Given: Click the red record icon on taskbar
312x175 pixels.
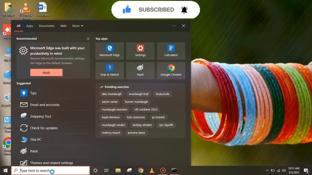Looking at the screenshot, I should click(x=163, y=171).
